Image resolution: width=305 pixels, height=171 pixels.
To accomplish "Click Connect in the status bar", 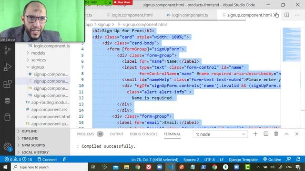I will click(x=47, y=160).
